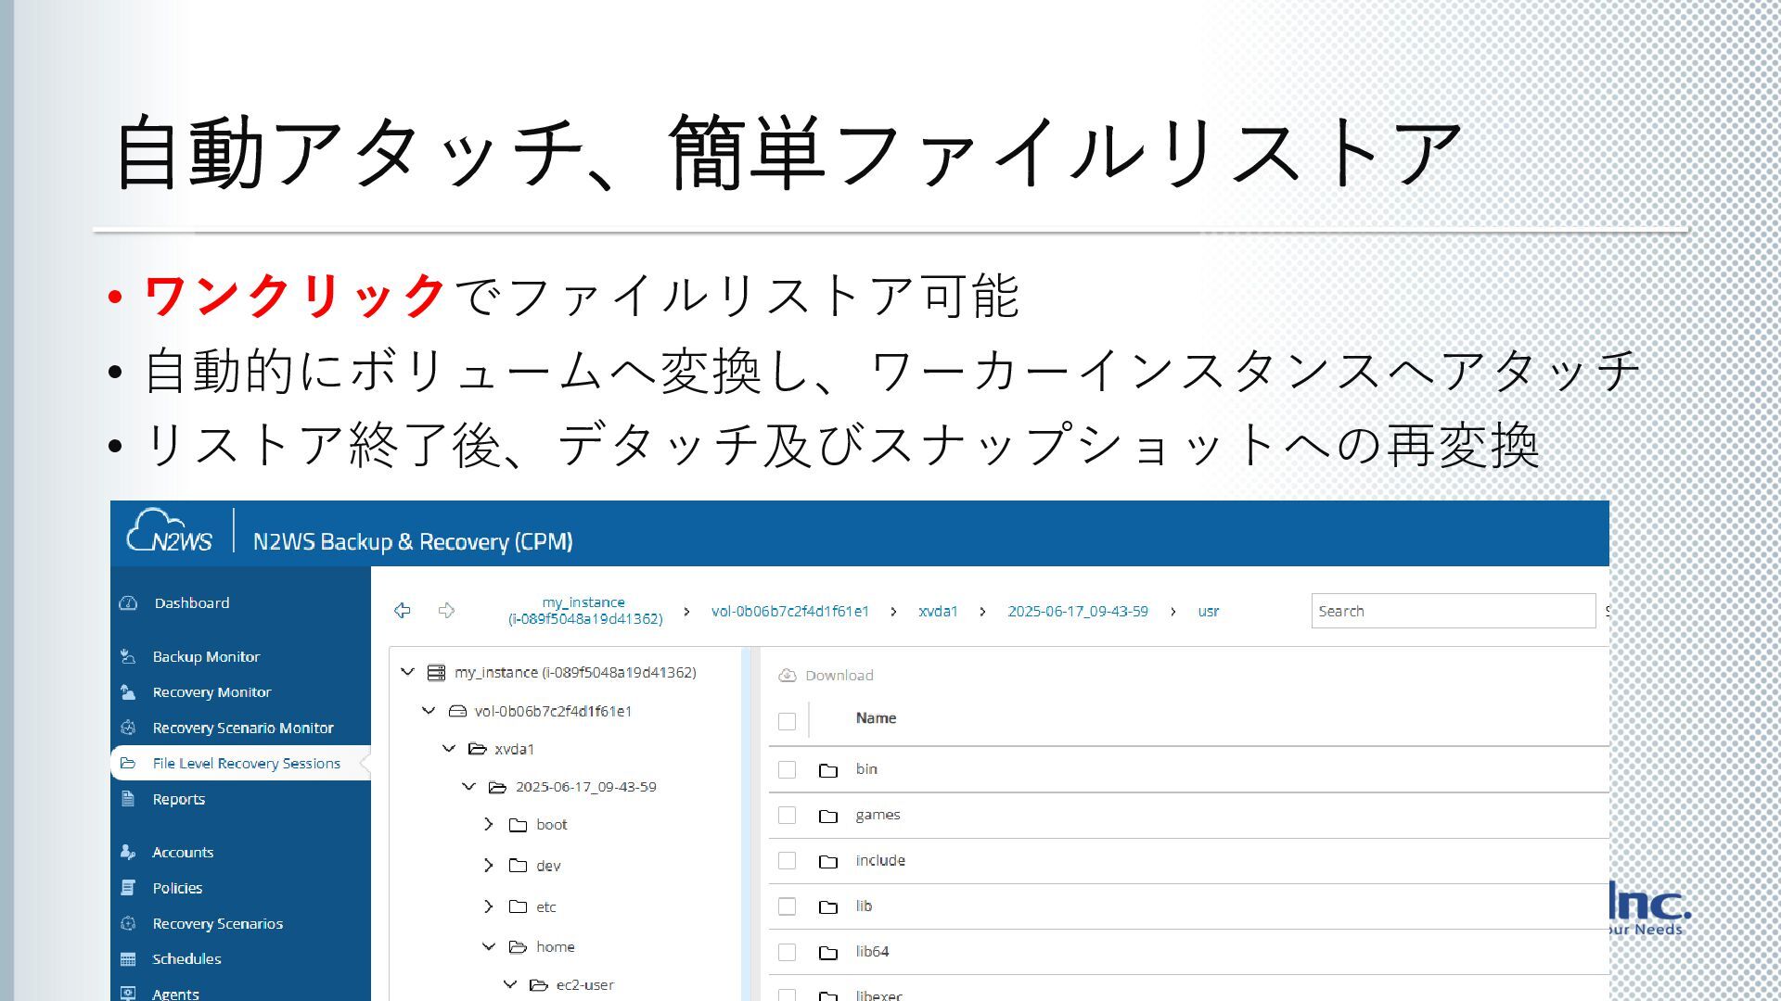The image size is (1781, 1001).
Task: Click xvda1 breadcrumb link
Action: click(x=938, y=611)
